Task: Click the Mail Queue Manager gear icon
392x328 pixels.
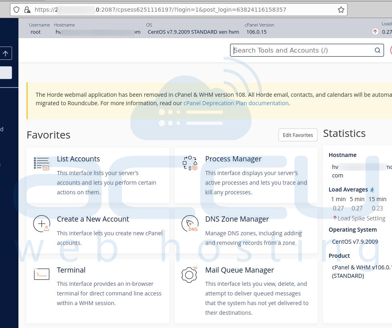Action: 189,275
